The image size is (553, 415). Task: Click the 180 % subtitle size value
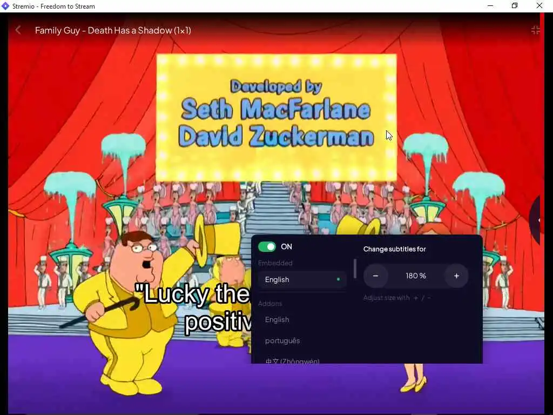point(416,276)
